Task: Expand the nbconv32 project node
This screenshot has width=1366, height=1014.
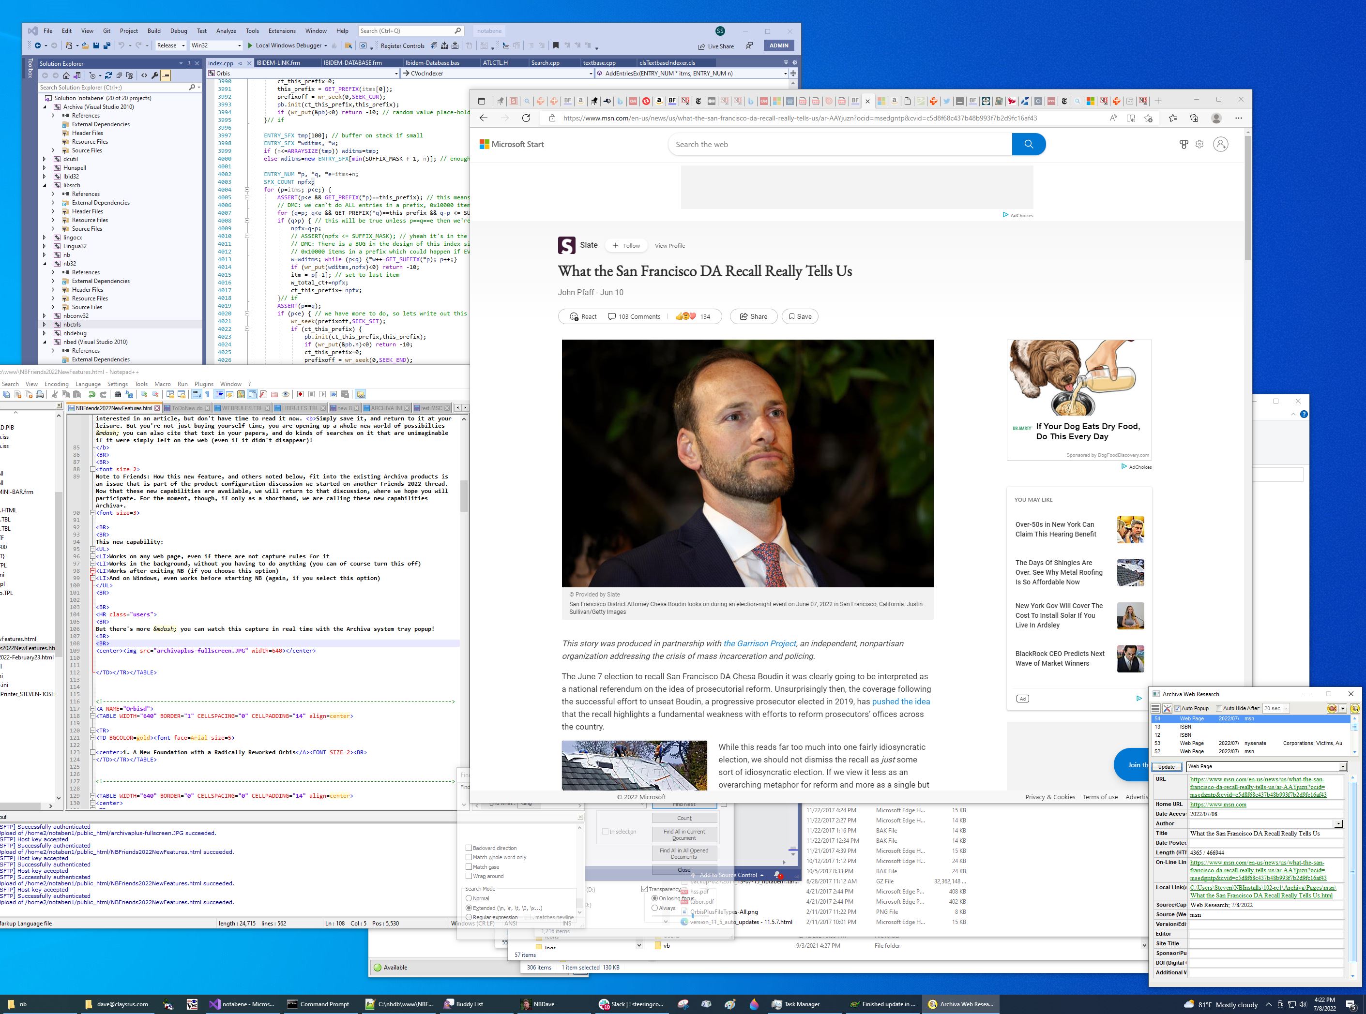Action: tap(44, 316)
